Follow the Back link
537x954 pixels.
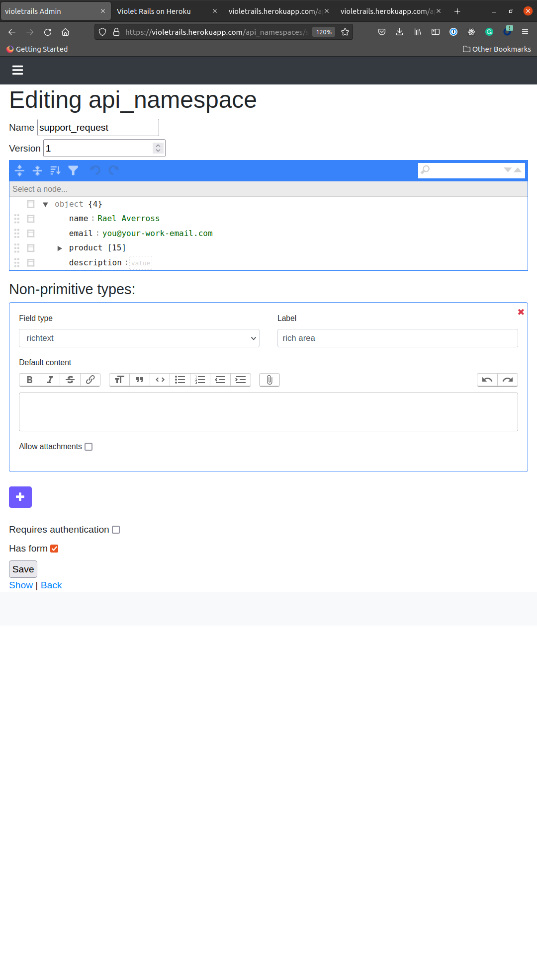[51, 585]
